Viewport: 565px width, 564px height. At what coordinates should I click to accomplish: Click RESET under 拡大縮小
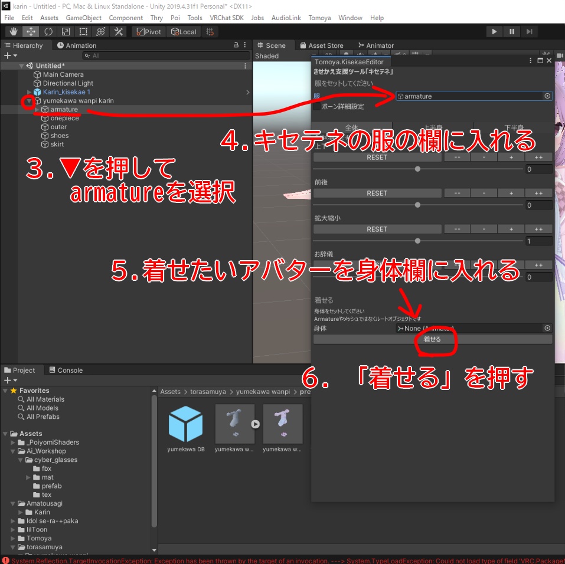pos(377,229)
